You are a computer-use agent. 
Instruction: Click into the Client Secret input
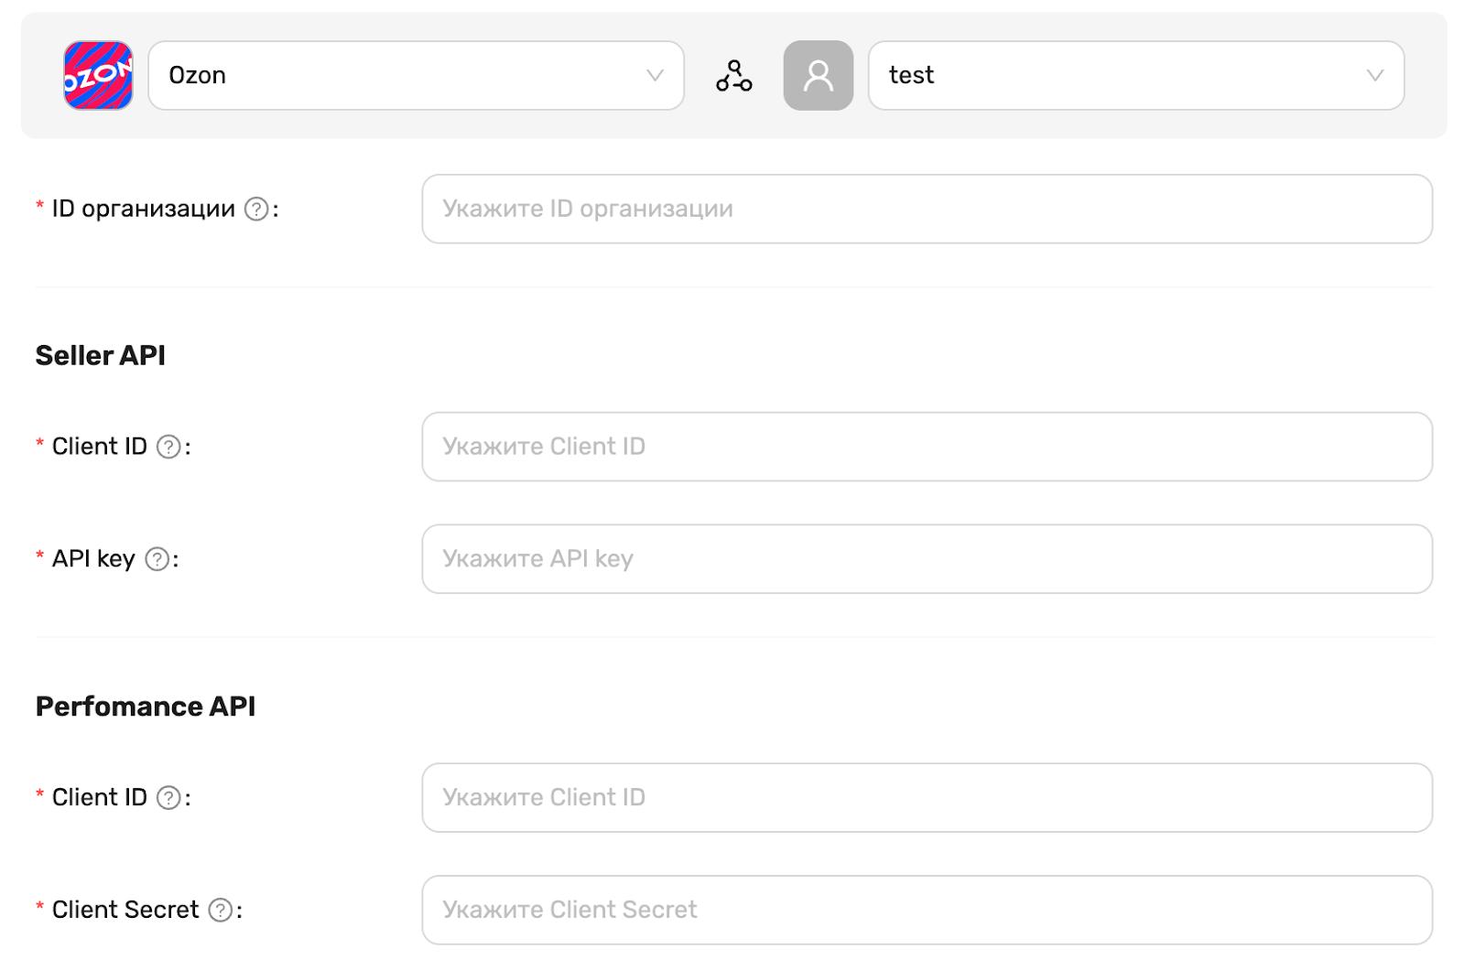[x=927, y=911]
